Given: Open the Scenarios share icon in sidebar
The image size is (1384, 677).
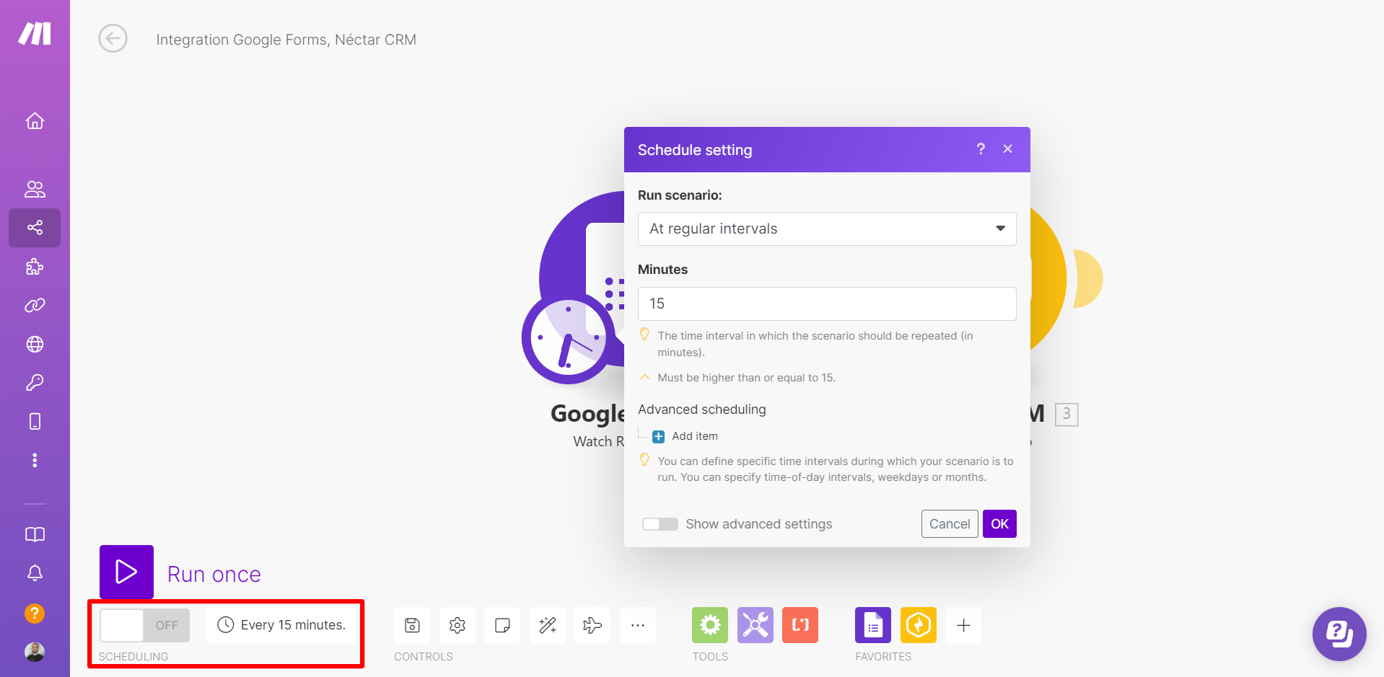Looking at the screenshot, I should (35, 228).
